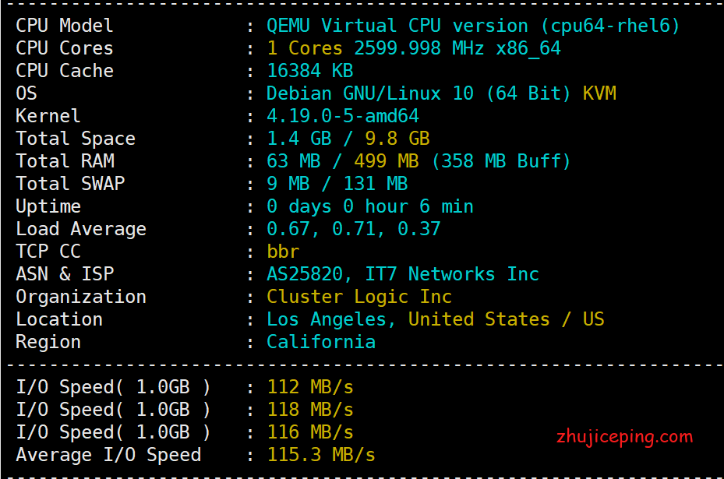This screenshot has width=724, height=479.
Task: Click the ASN & ISP label
Action: [x=65, y=274]
